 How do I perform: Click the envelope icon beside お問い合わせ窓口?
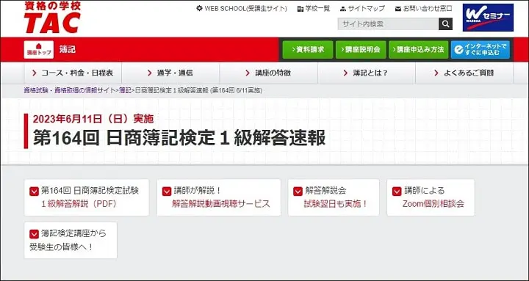coord(398,9)
